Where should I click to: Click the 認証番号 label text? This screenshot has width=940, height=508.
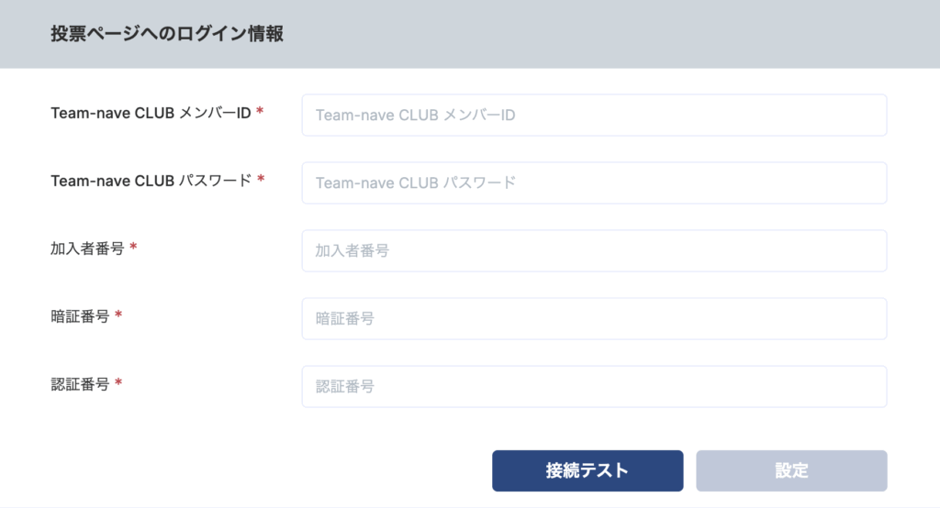click(80, 384)
